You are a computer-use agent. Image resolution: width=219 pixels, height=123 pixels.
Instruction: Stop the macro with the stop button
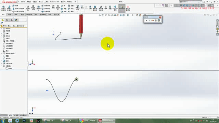149,20
